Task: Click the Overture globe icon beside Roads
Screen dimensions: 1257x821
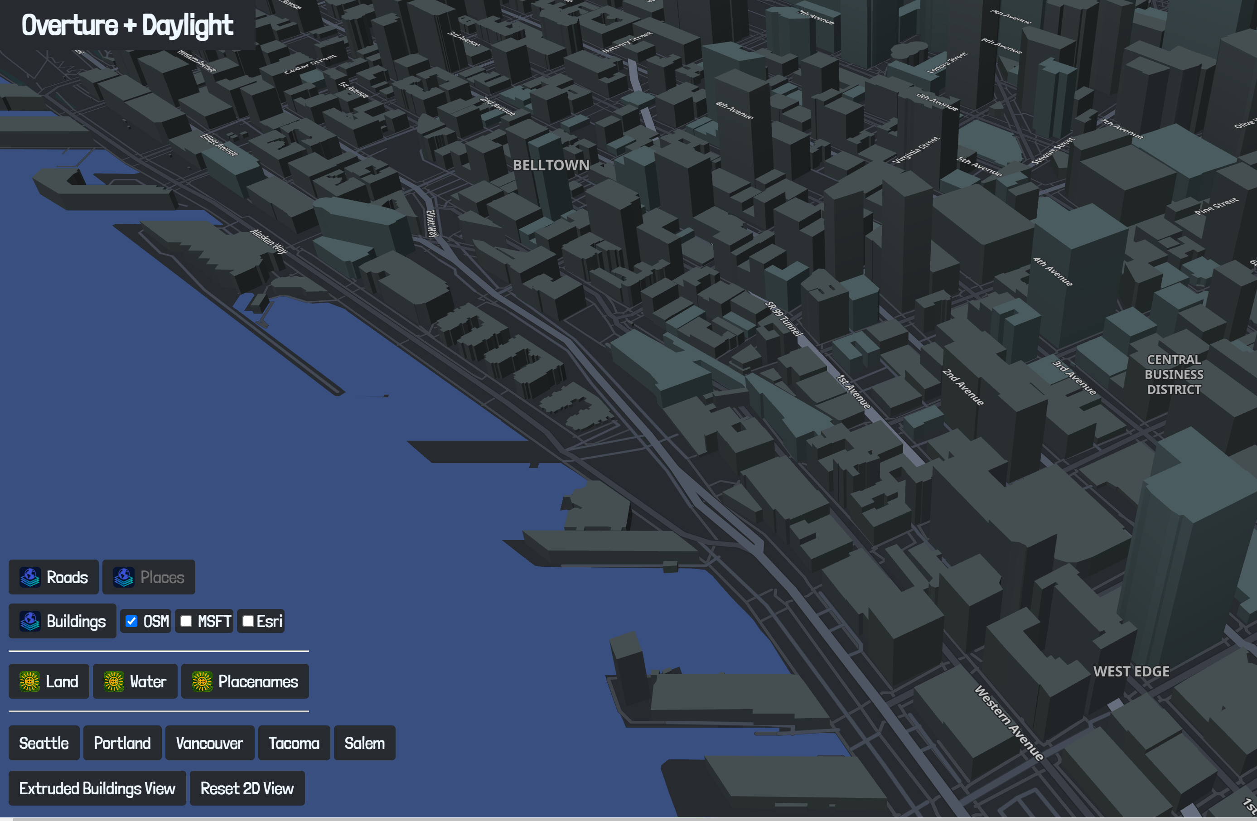Action: coord(30,577)
